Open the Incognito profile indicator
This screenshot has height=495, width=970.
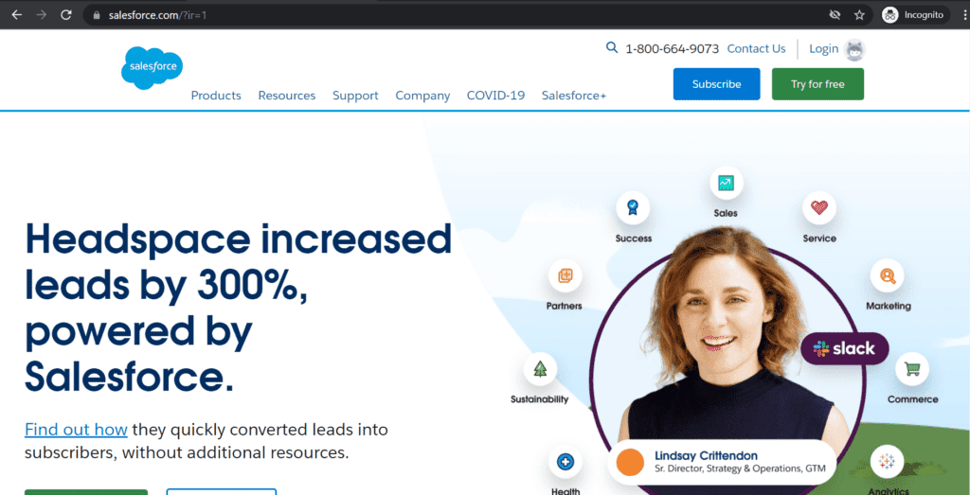(x=915, y=15)
